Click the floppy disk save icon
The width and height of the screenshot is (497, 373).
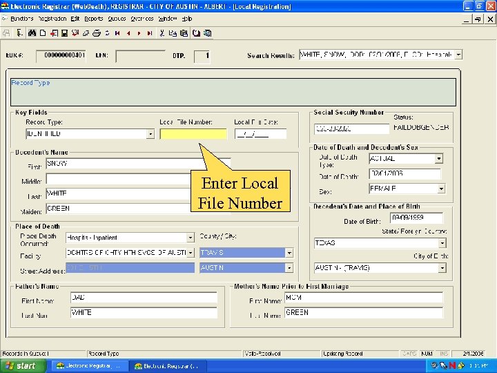(64, 32)
